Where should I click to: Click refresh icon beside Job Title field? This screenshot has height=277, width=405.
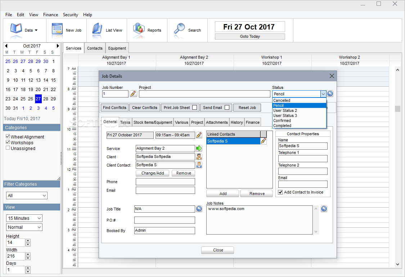(x=199, y=209)
